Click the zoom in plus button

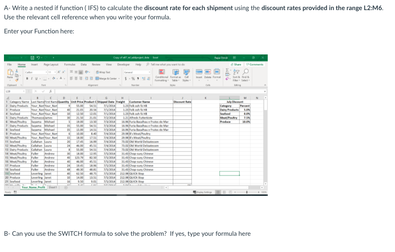point(258,192)
